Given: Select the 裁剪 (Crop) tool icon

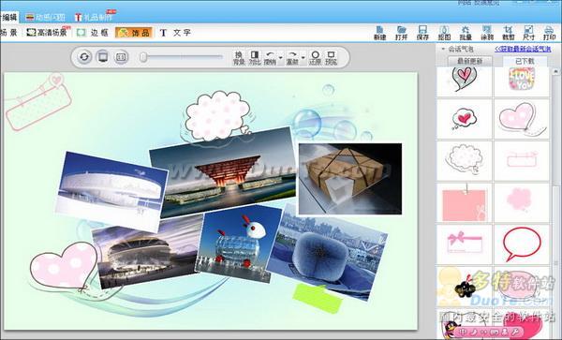Looking at the screenshot, I should (508, 33).
